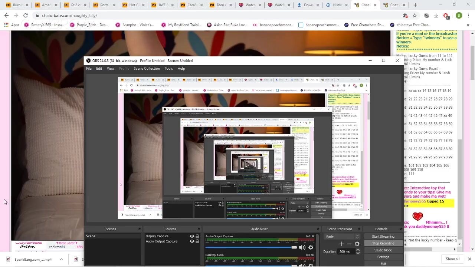The image size is (475, 267).
Task: Open transition properties gear icon
Action: pyautogui.click(x=357, y=244)
